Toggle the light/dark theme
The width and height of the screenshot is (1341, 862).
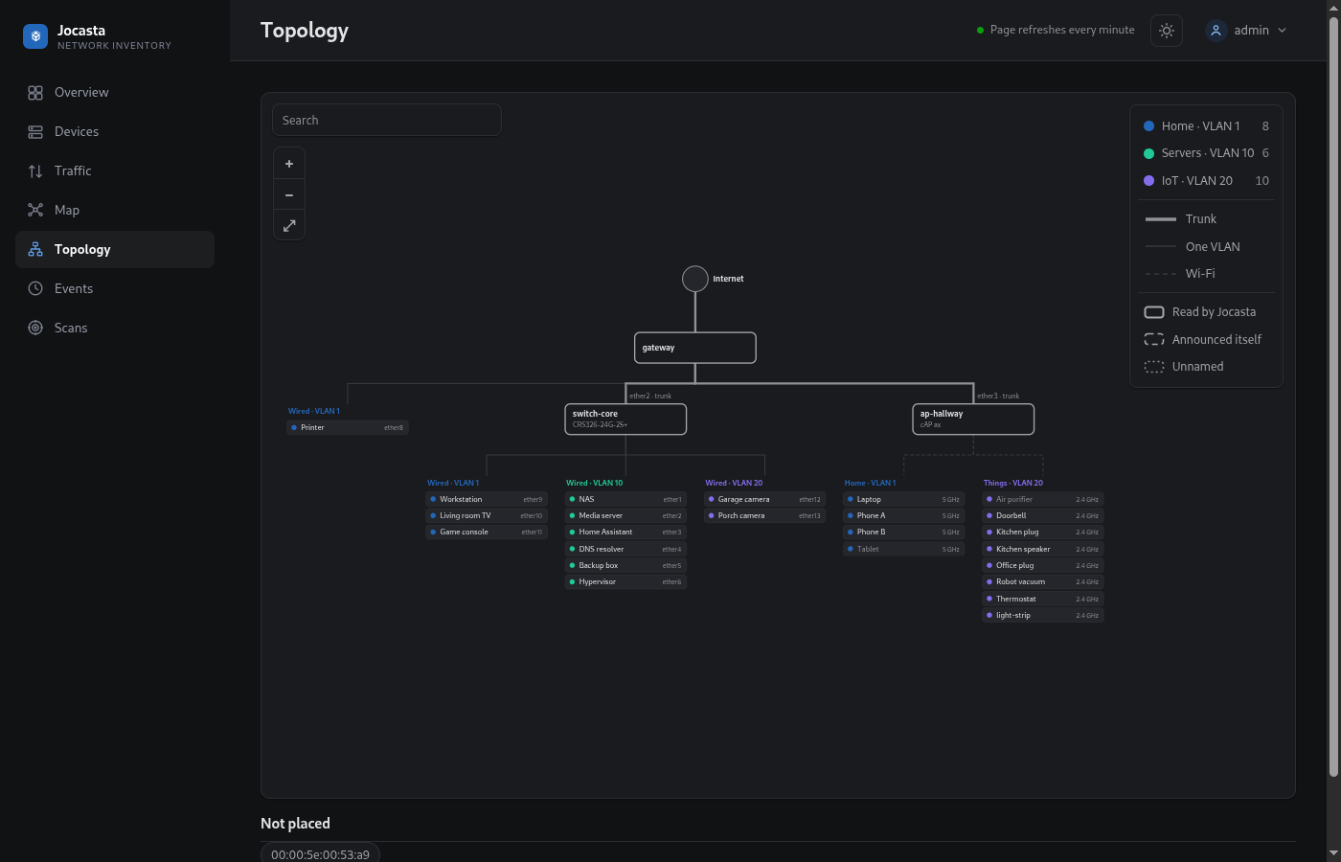pos(1167,31)
